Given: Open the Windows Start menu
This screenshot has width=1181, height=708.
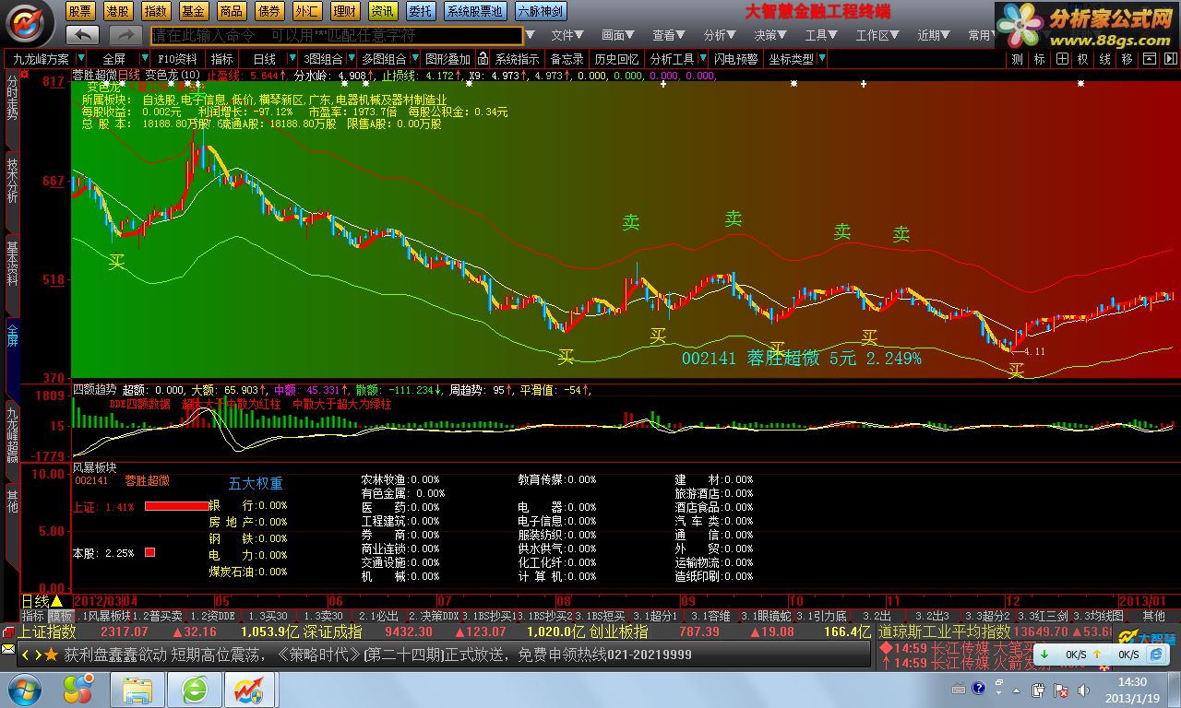Looking at the screenshot, I should [x=25, y=689].
